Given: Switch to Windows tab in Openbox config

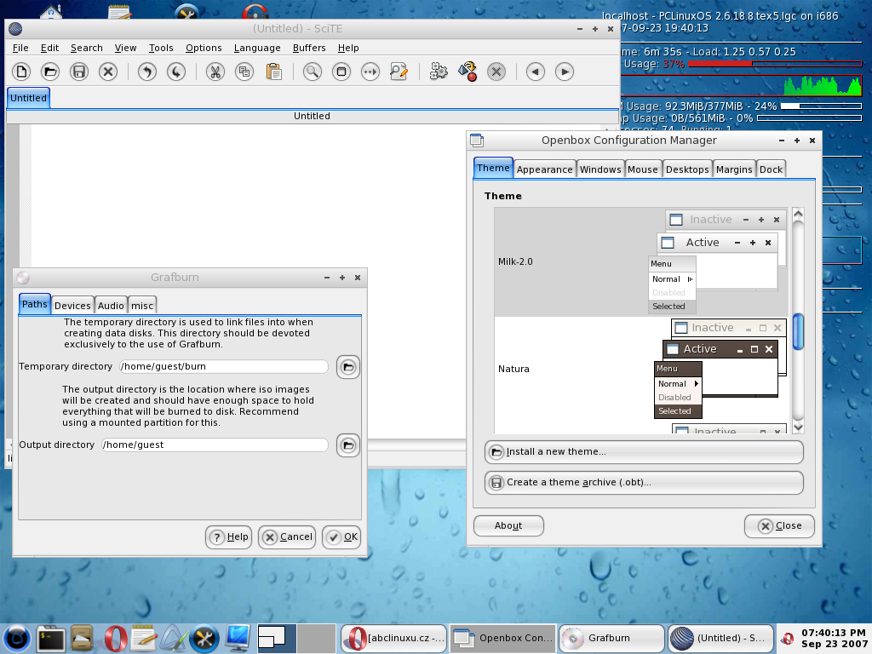Looking at the screenshot, I should 600,169.
